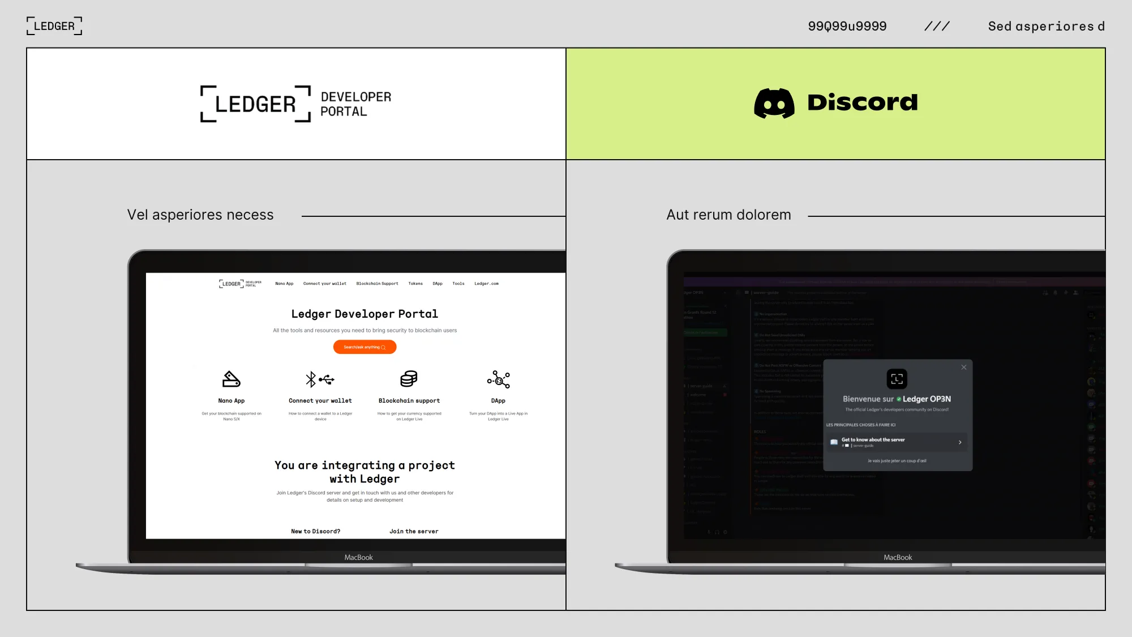Follow the Join the server link
The image size is (1132, 637).
click(x=414, y=531)
